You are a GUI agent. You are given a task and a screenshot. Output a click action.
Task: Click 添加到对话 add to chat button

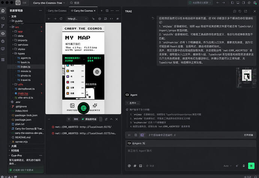click(89, 119)
